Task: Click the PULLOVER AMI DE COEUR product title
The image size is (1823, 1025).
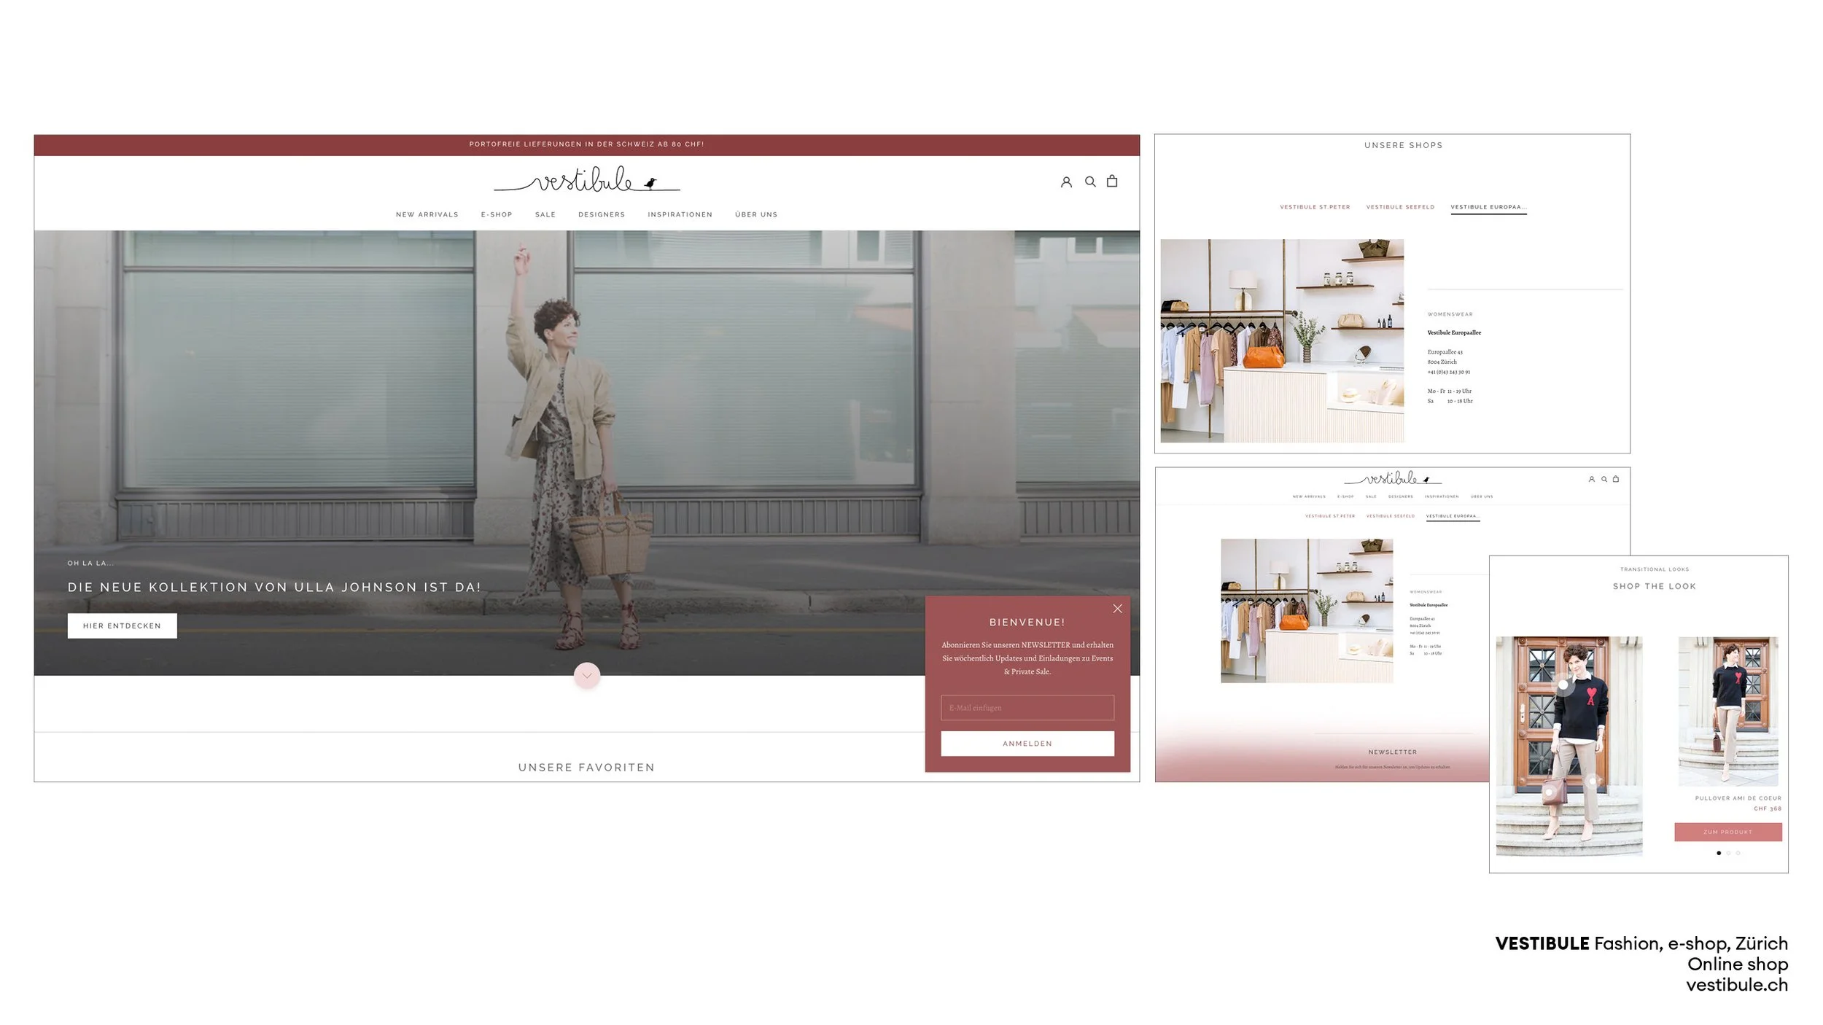Action: (x=1738, y=798)
